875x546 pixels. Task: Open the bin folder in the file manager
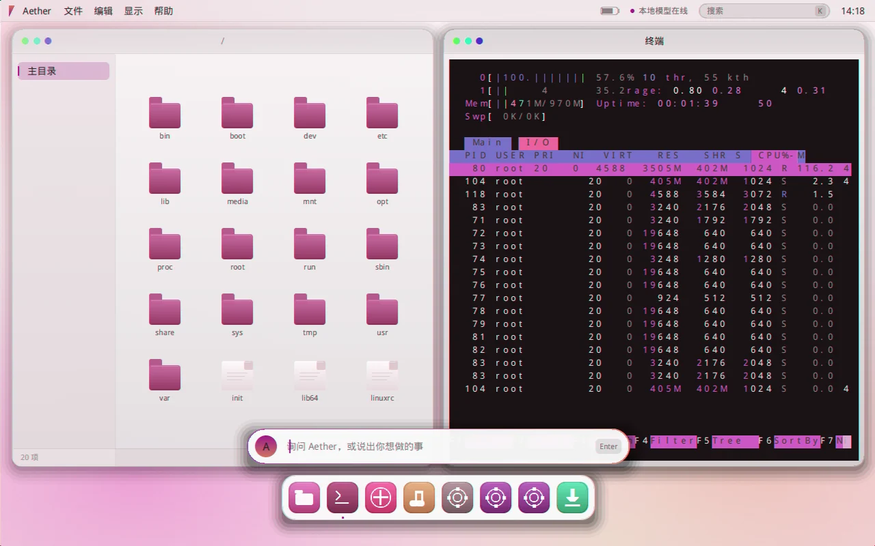pyautogui.click(x=165, y=113)
